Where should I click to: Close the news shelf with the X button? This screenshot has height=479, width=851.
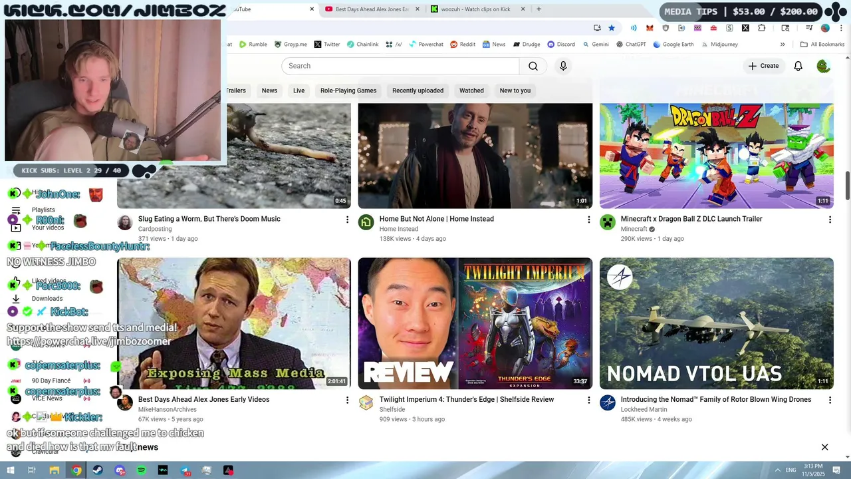click(824, 447)
